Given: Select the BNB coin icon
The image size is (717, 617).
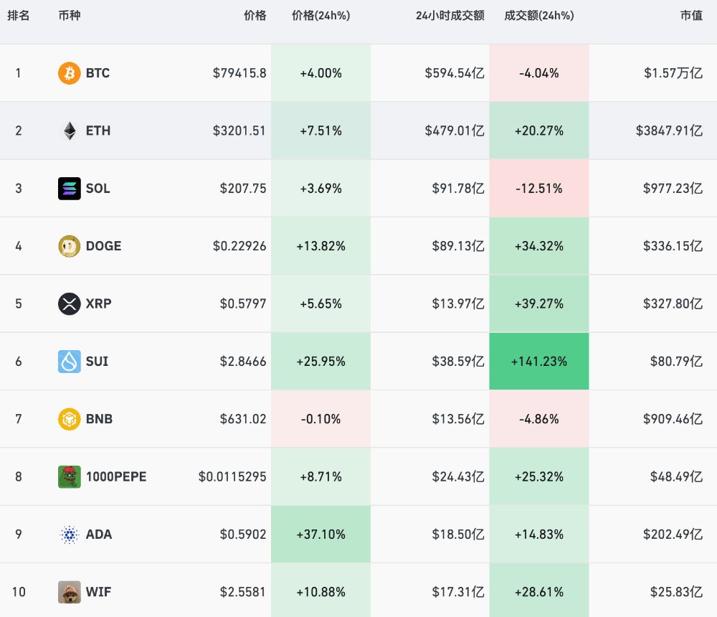Looking at the screenshot, I should pos(70,419).
